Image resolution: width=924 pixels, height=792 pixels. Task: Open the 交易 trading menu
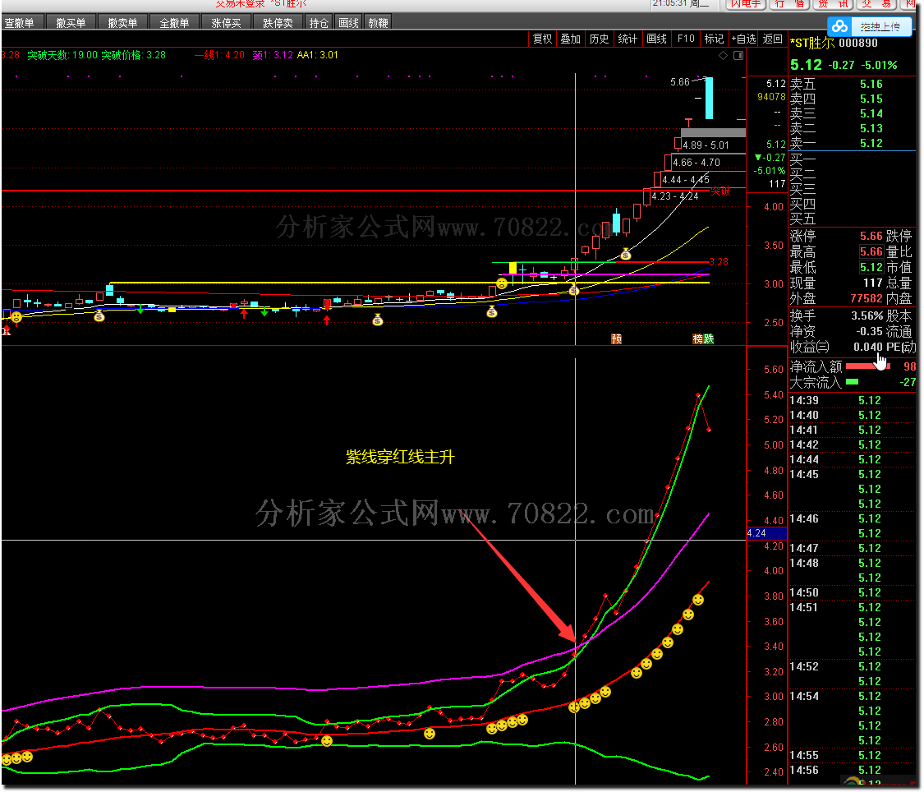click(877, 4)
